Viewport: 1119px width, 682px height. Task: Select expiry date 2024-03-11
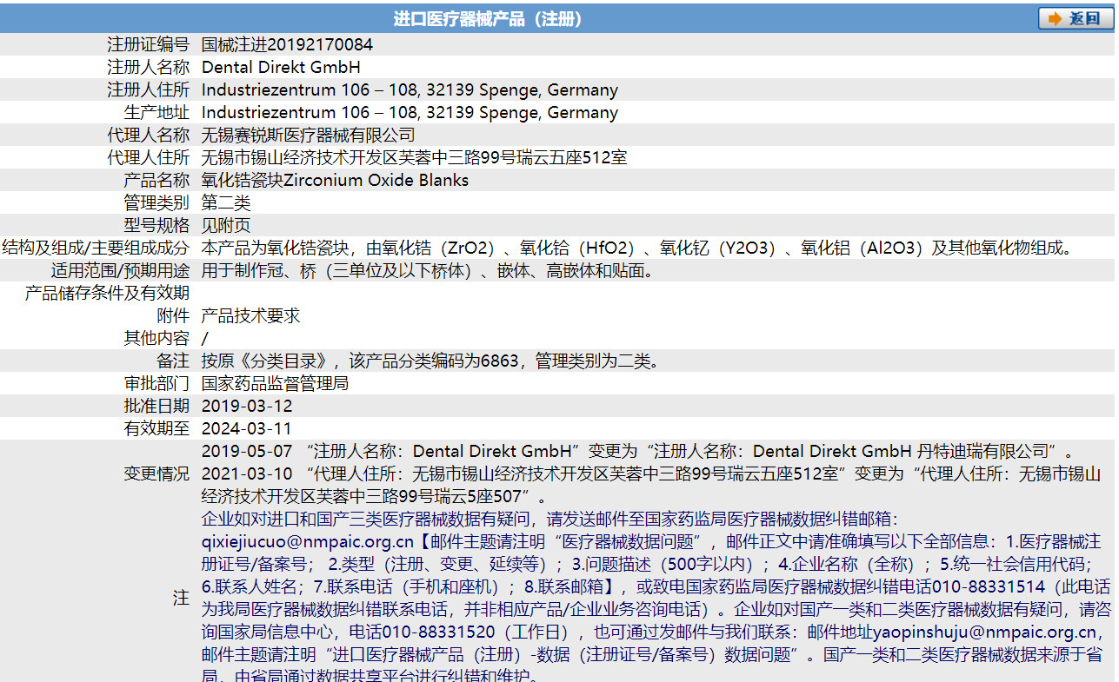click(247, 428)
